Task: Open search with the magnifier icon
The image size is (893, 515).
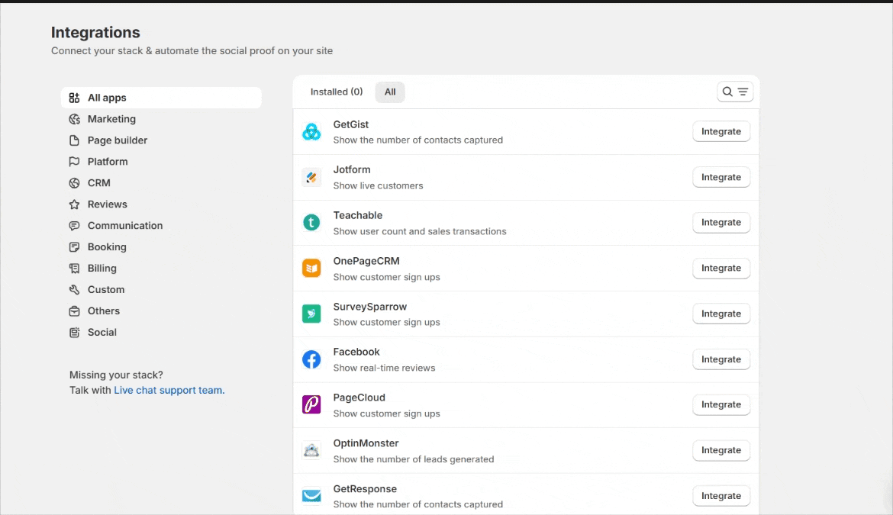Action: pyautogui.click(x=727, y=92)
